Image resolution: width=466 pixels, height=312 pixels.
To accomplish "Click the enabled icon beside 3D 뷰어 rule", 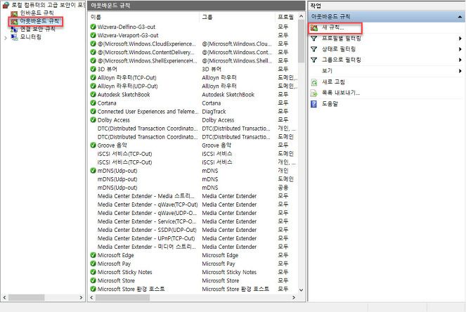I will [x=93, y=69].
